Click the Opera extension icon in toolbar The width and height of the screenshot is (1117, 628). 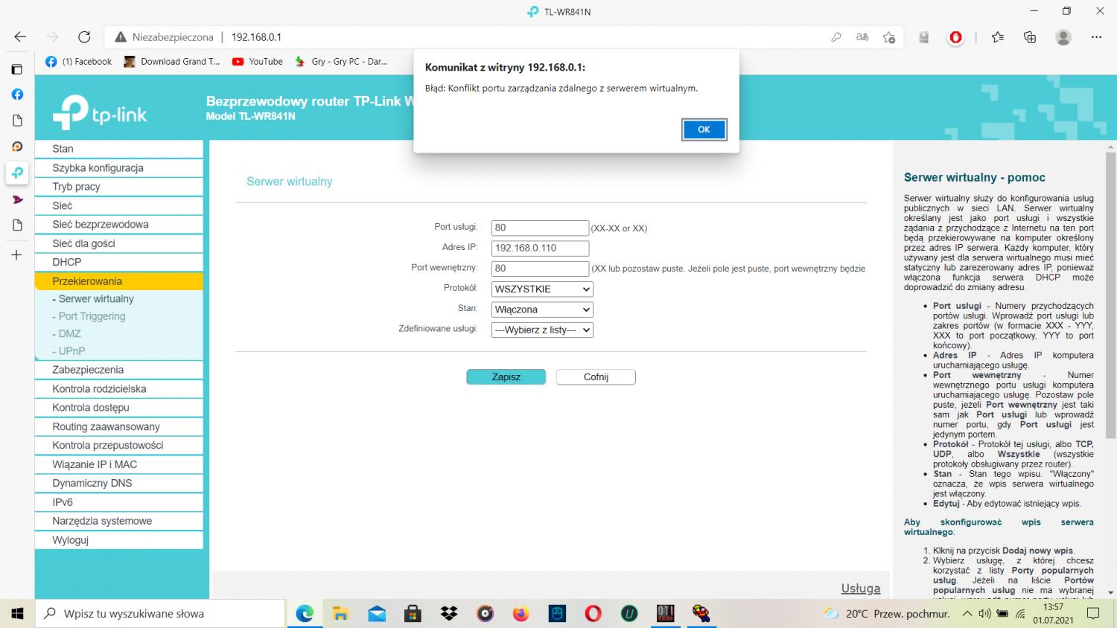[956, 37]
